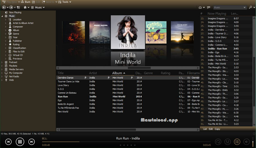Click the My Computer icon
Image resolution: width=256 pixels, height=148 pixels.
pos(6,73)
